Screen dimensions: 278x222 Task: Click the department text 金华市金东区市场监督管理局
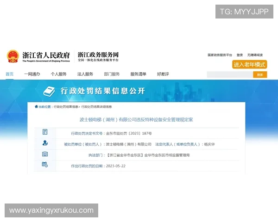click(x=167, y=155)
